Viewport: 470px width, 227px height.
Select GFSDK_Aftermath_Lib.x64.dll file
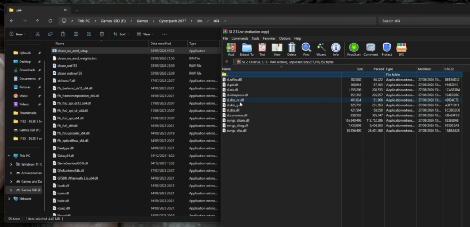coord(77,178)
